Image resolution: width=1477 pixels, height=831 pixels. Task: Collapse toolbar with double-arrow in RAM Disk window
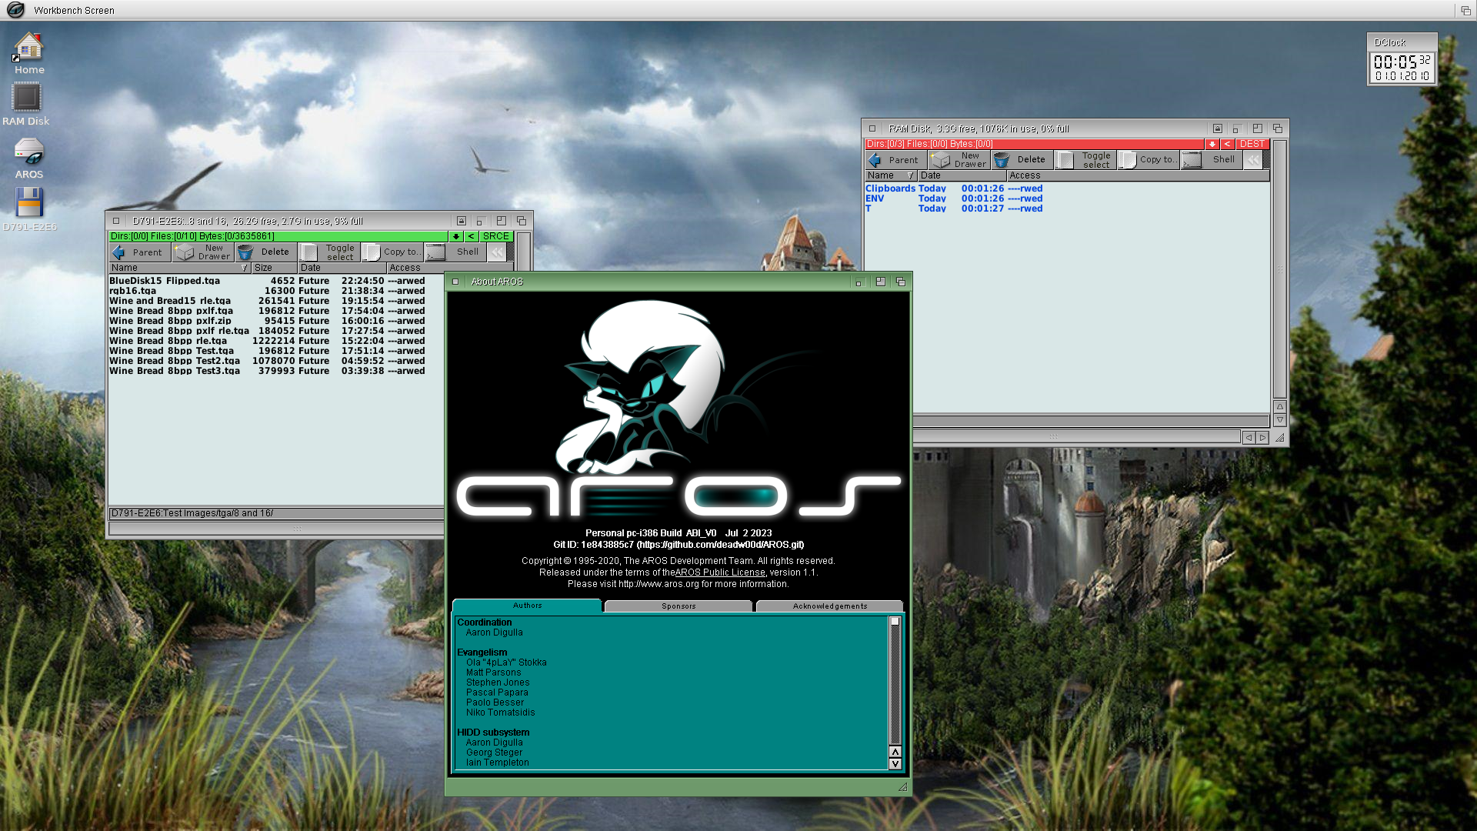point(1254,160)
